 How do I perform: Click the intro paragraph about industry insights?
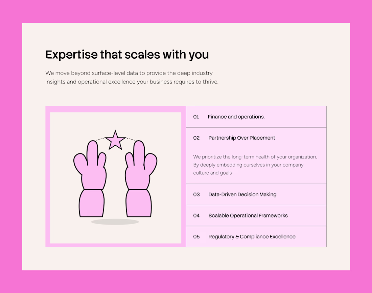point(132,77)
